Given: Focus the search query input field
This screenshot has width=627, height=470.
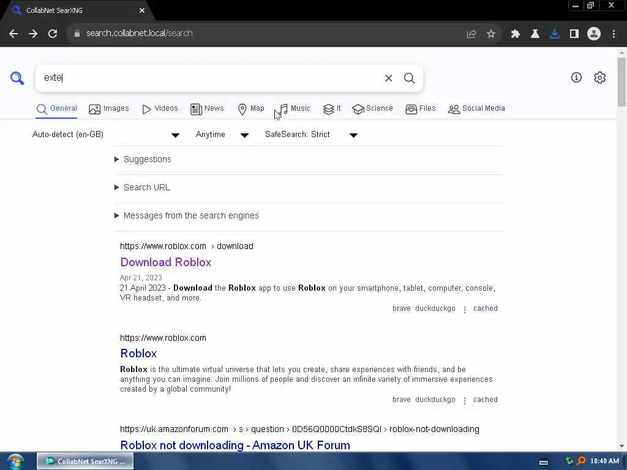Looking at the screenshot, I should coord(210,78).
